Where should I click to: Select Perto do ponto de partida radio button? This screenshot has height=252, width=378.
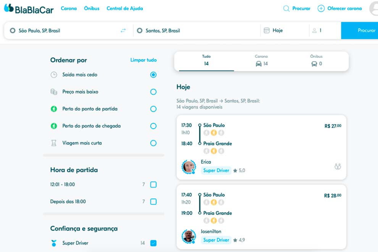(153, 109)
